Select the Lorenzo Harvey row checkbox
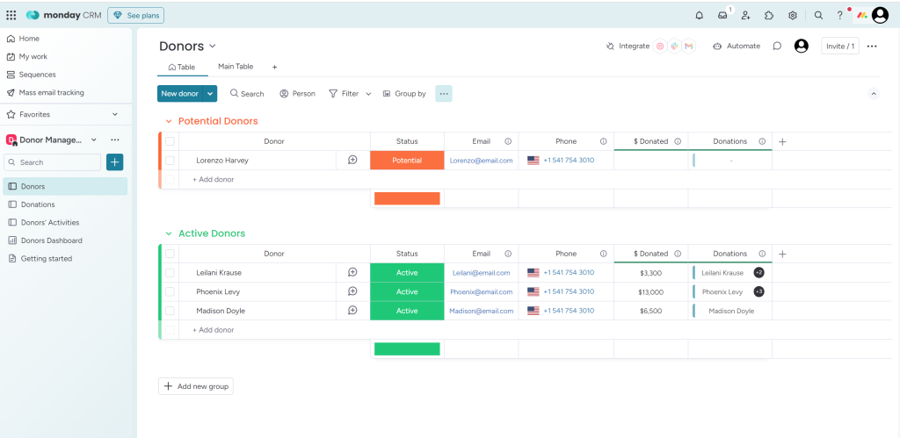This screenshot has width=900, height=438. click(170, 161)
